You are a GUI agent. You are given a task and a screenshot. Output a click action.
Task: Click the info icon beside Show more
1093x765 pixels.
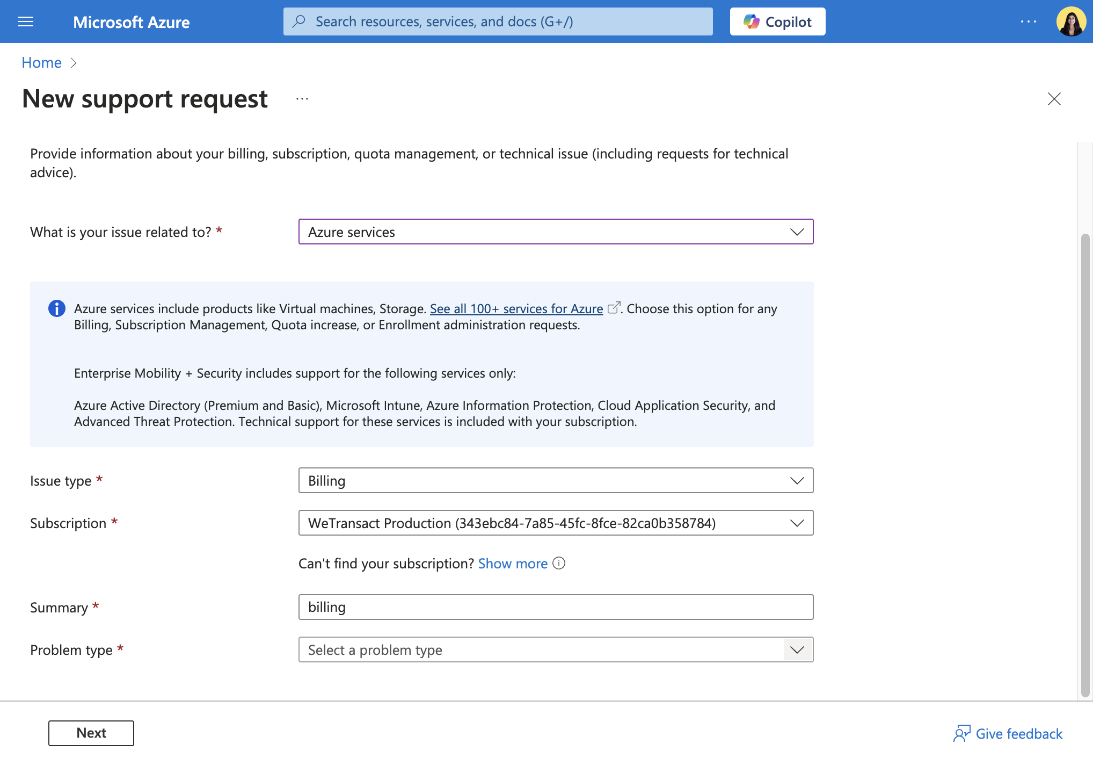click(x=559, y=563)
